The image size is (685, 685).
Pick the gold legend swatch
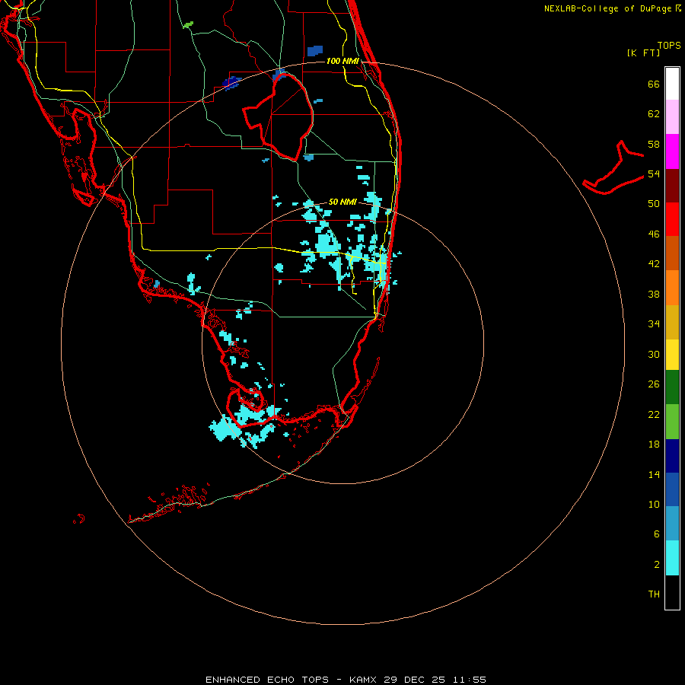click(x=672, y=322)
